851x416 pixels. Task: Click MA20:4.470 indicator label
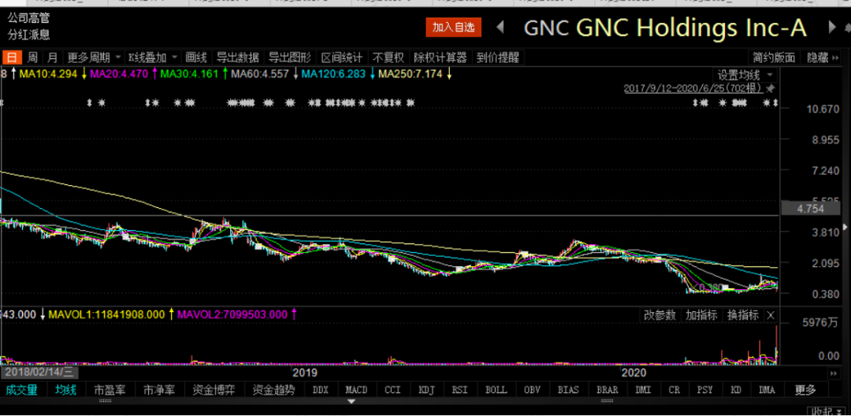click(x=119, y=74)
